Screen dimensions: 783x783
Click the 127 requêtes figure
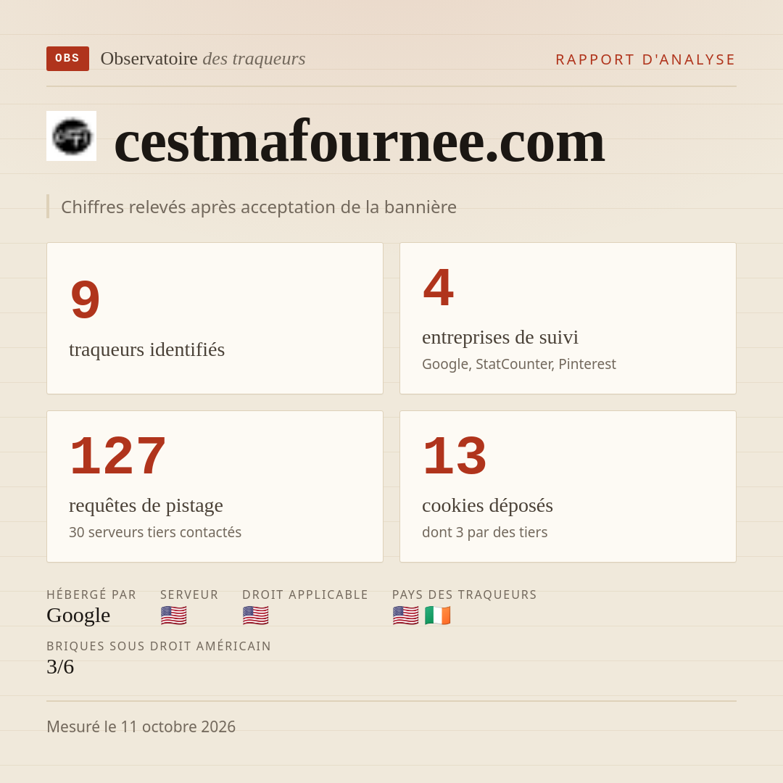coord(118,455)
